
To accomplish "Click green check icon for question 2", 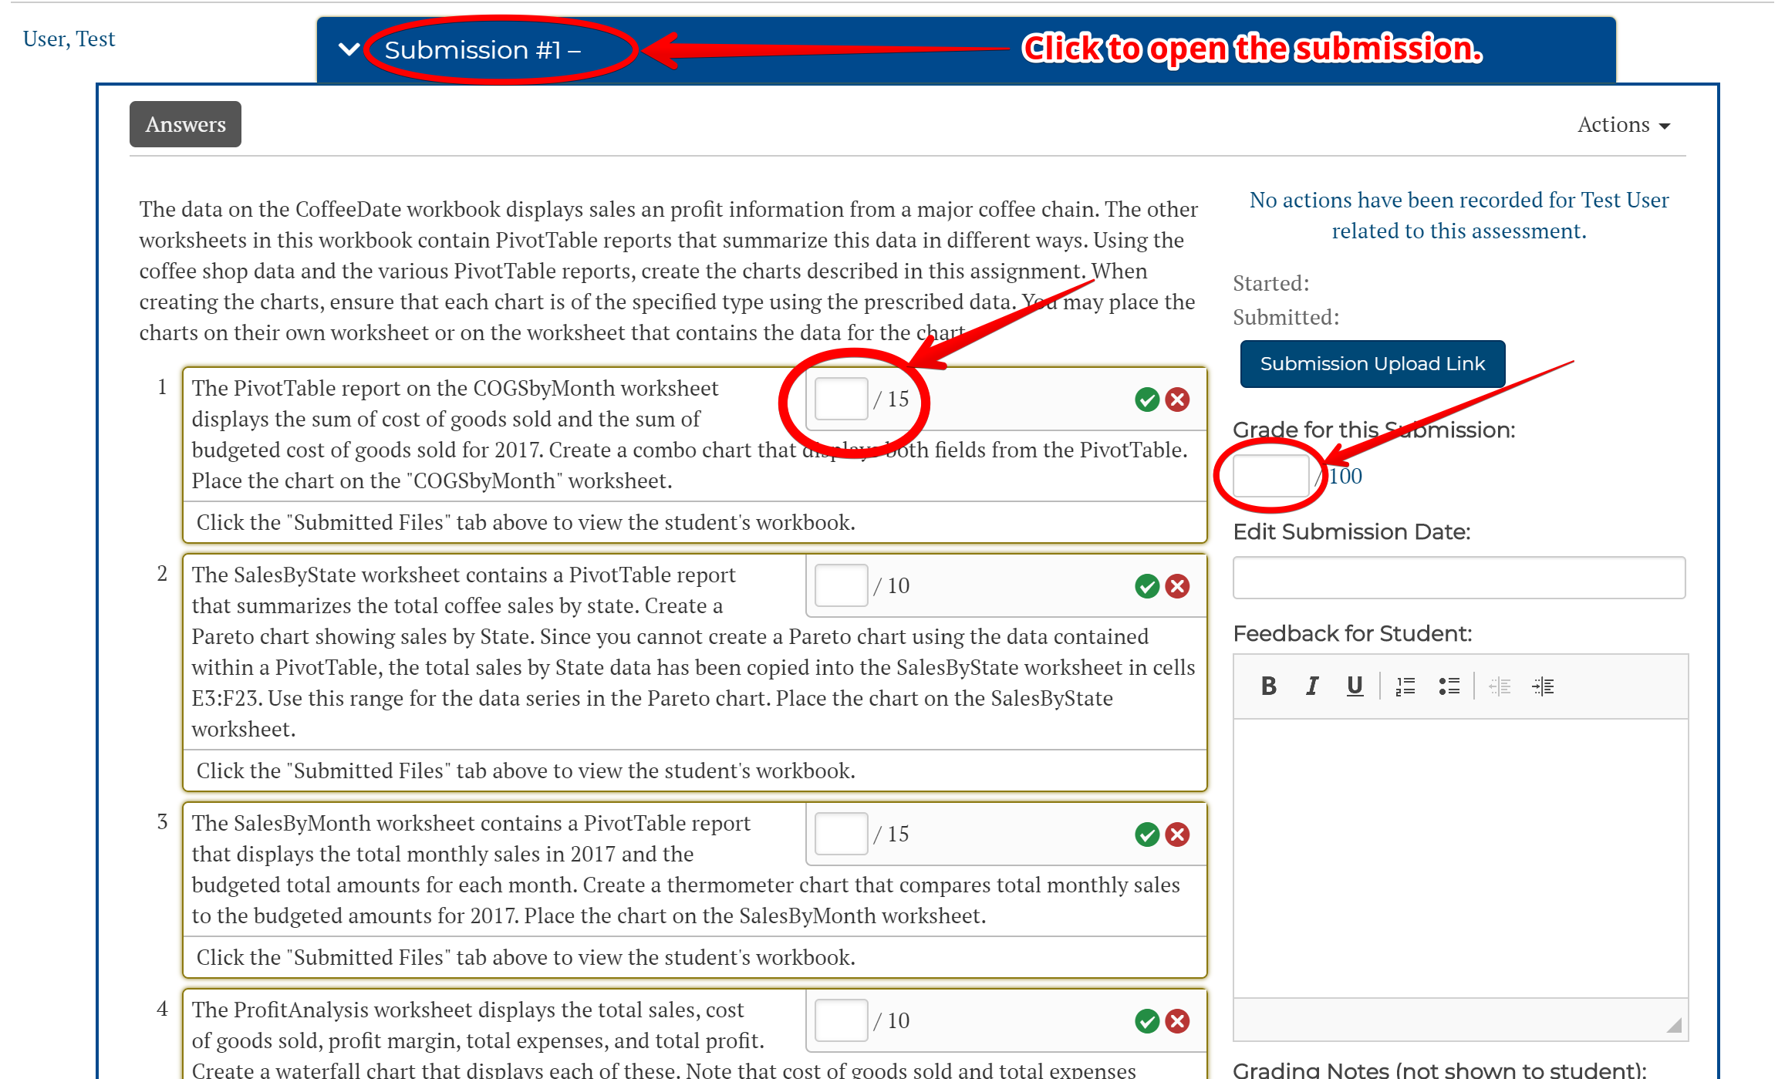I will tap(1147, 586).
